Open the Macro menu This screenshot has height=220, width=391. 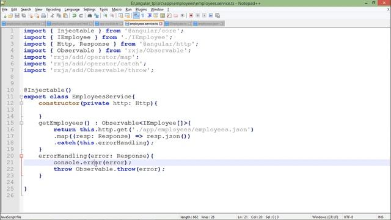pos(117,10)
